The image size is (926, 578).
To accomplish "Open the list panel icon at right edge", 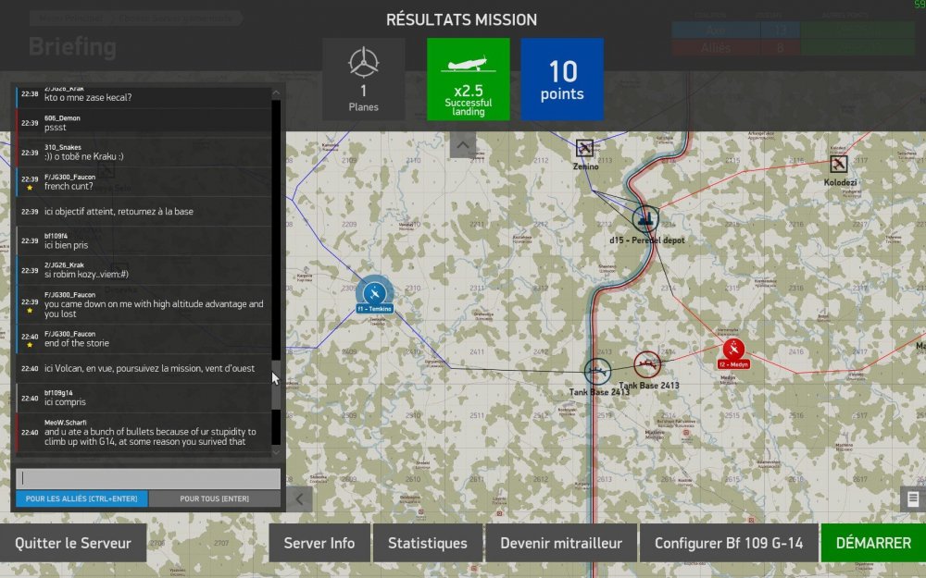I will click(913, 498).
